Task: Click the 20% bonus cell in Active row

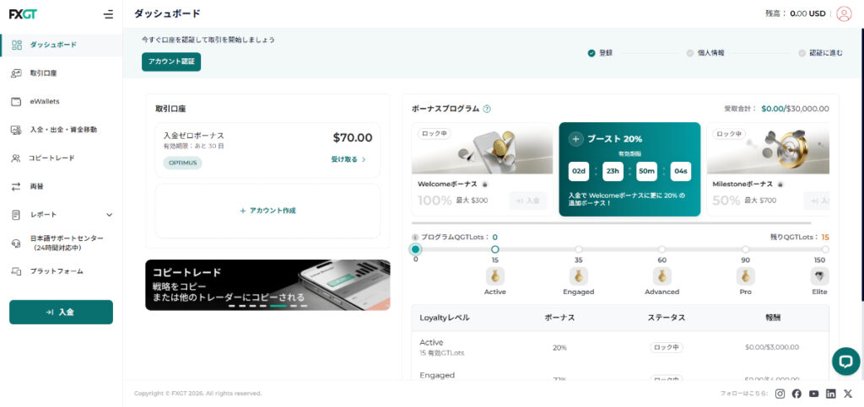Action: pos(560,348)
